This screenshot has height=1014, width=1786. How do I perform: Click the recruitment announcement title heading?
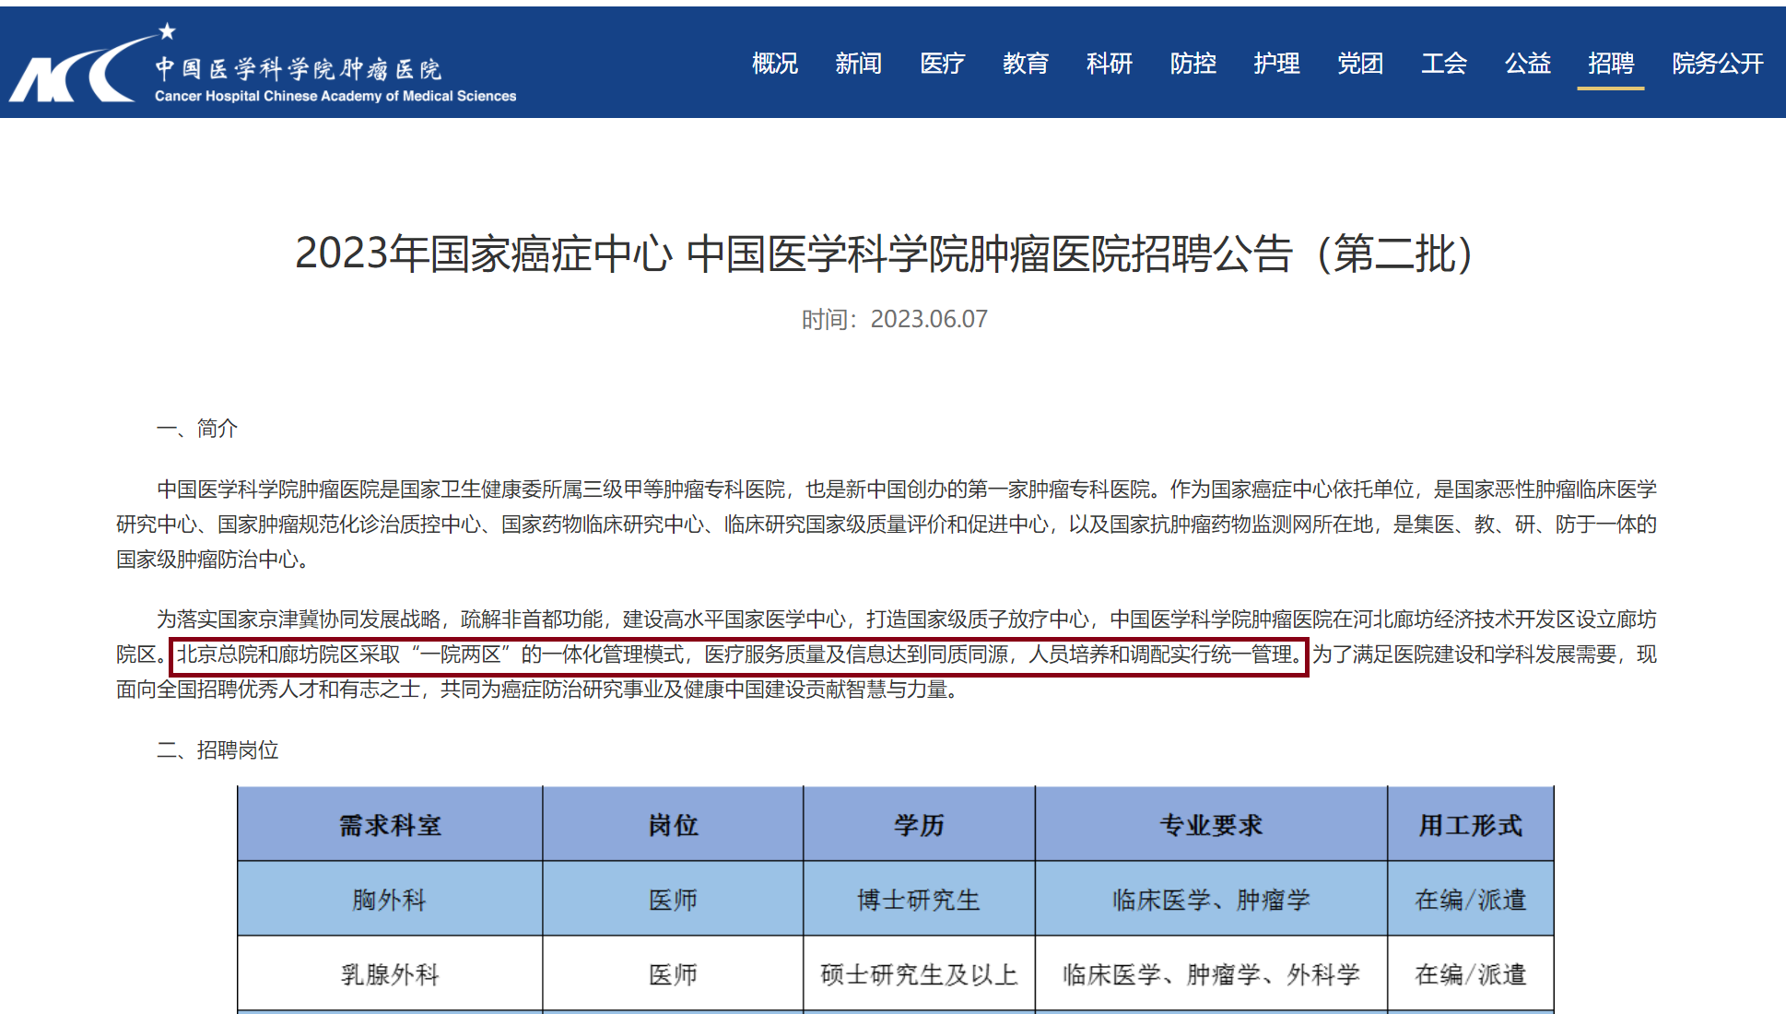(x=883, y=253)
